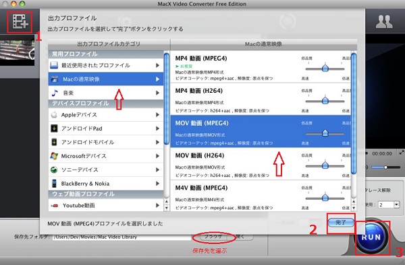Click the Mac general video category icon
The width and height of the screenshot is (405, 265).
click(x=55, y=79)
